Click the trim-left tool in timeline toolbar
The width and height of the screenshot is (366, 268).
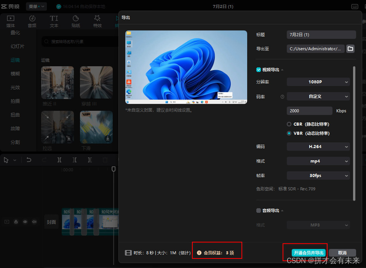[75, 160]
